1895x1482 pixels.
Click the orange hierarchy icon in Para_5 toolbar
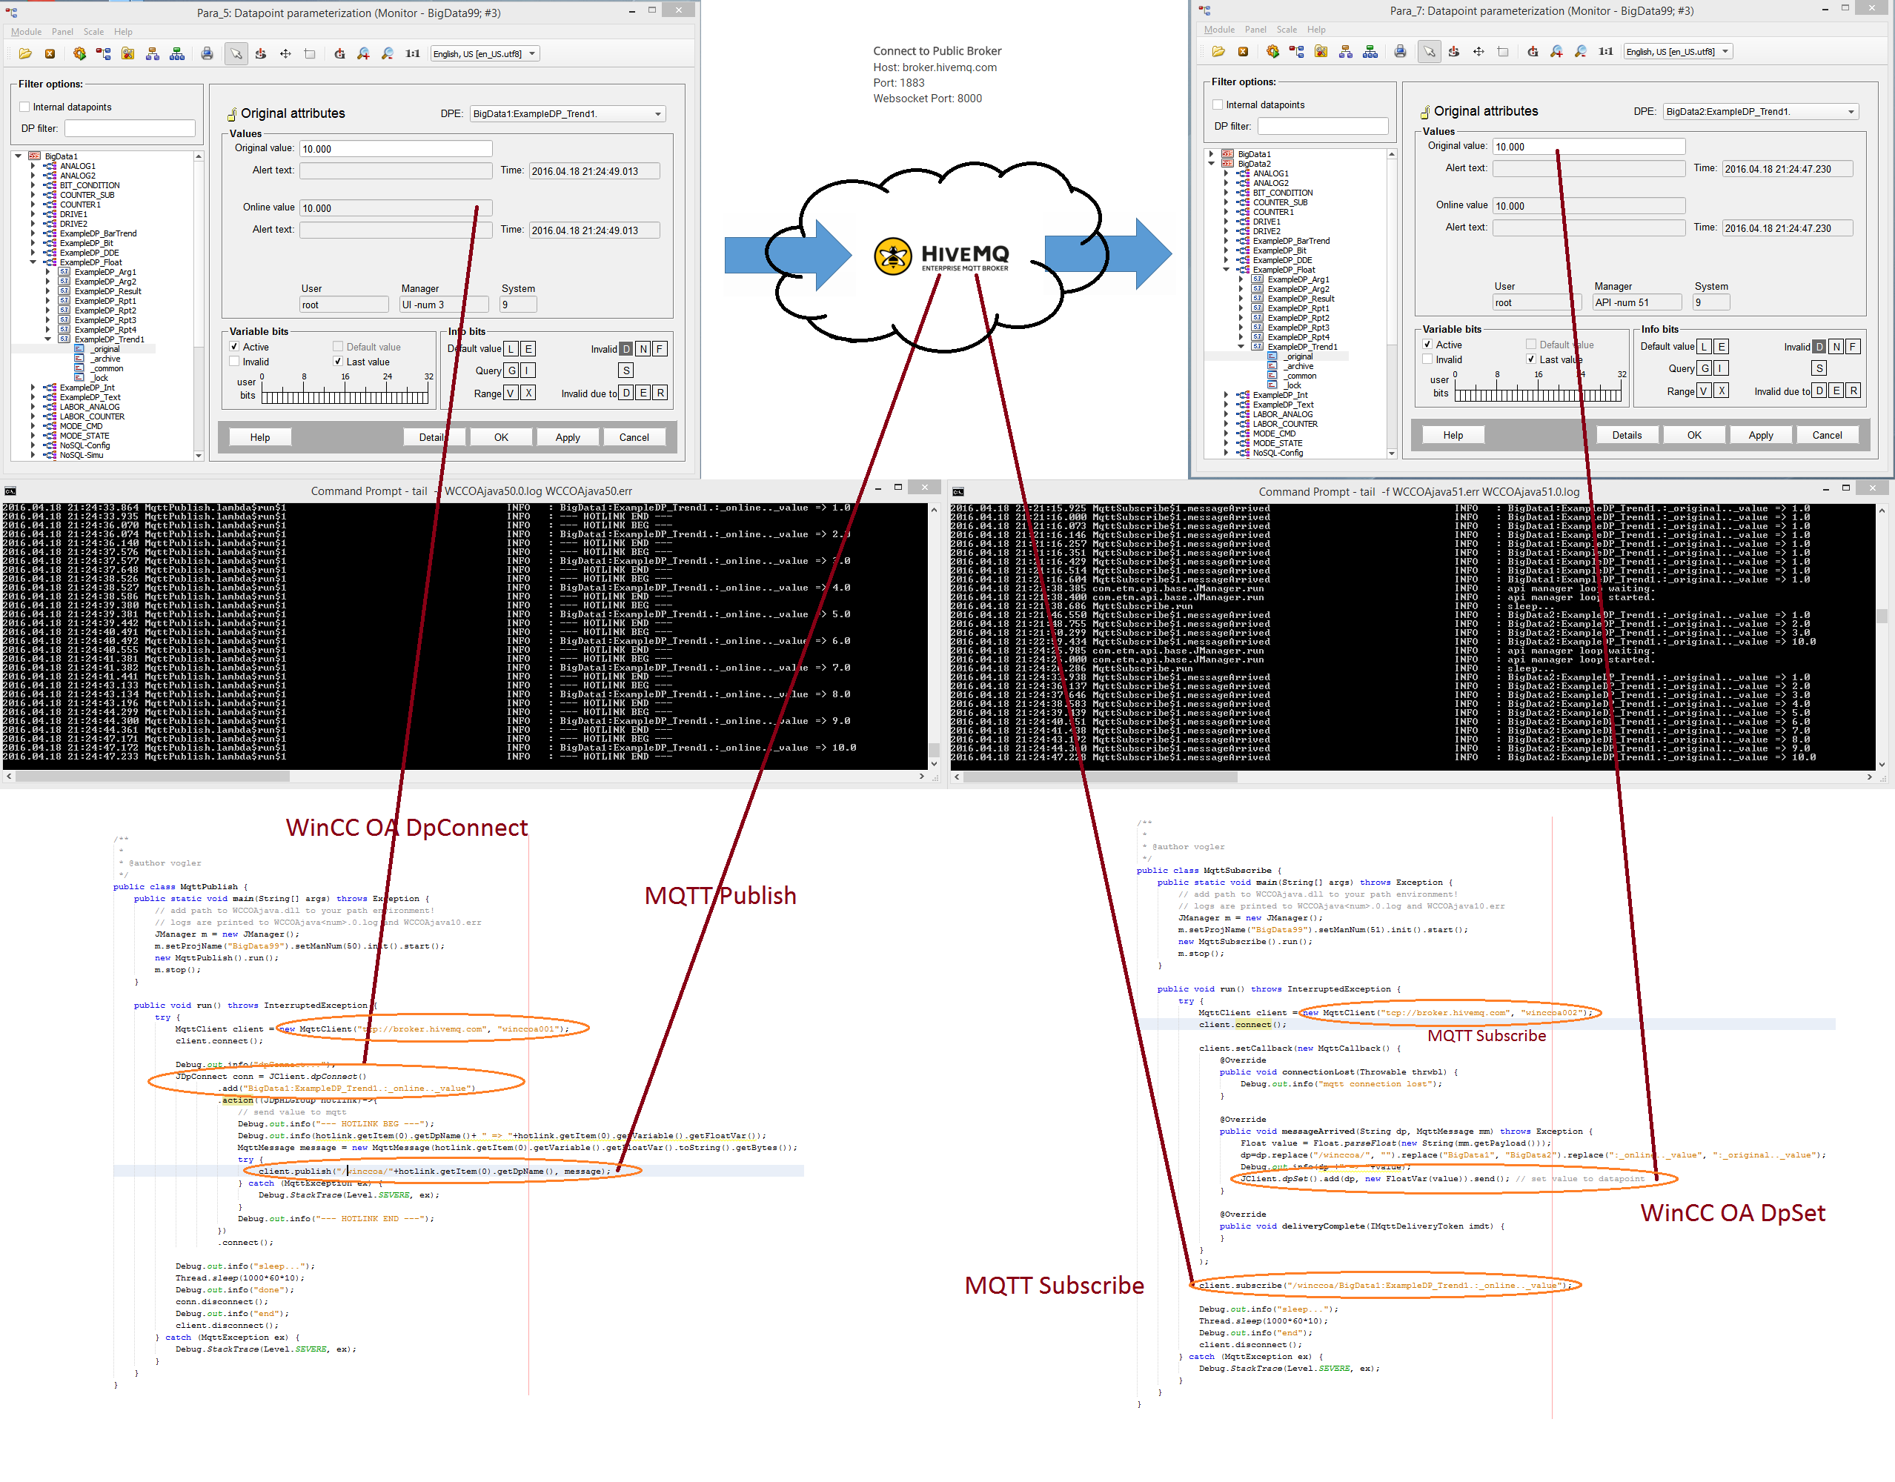153,54
